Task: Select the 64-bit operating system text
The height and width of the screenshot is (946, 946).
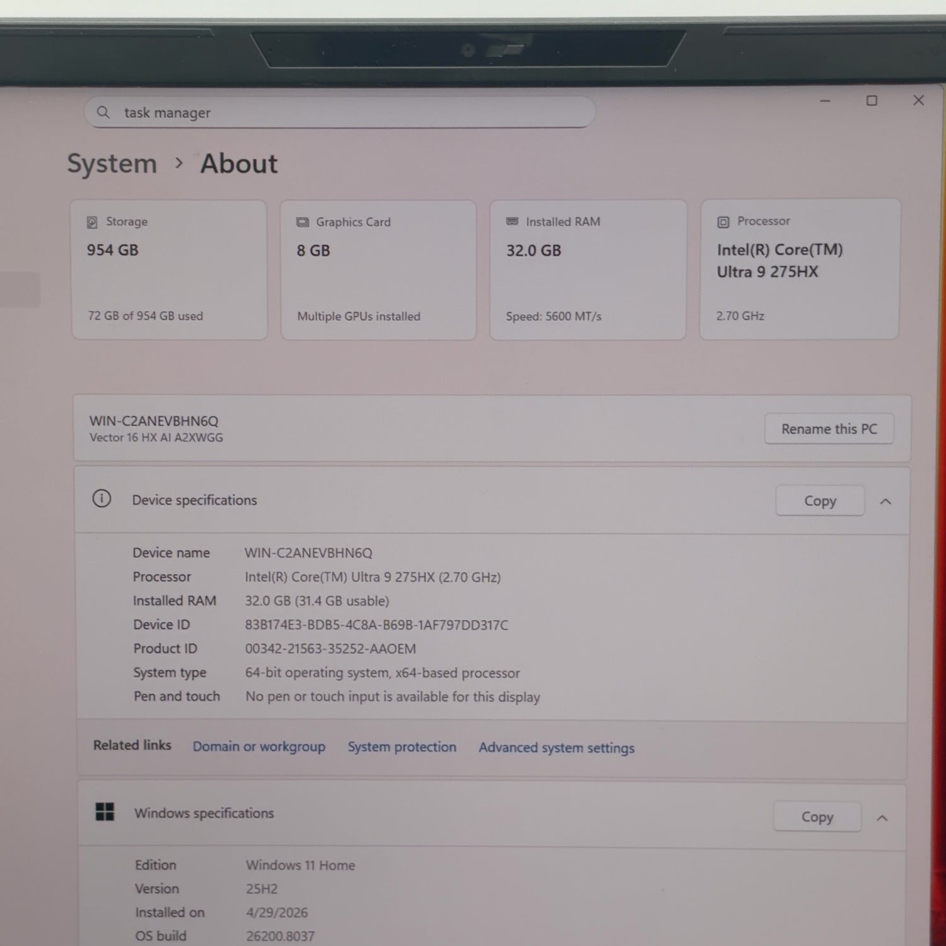Action: [x=383, y=673]
